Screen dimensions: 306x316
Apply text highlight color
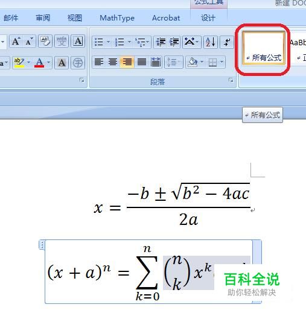19,63
